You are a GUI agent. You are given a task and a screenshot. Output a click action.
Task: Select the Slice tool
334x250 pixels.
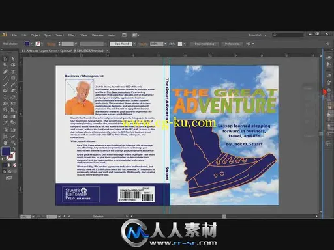pyautogui.click(x=13, y=136)
